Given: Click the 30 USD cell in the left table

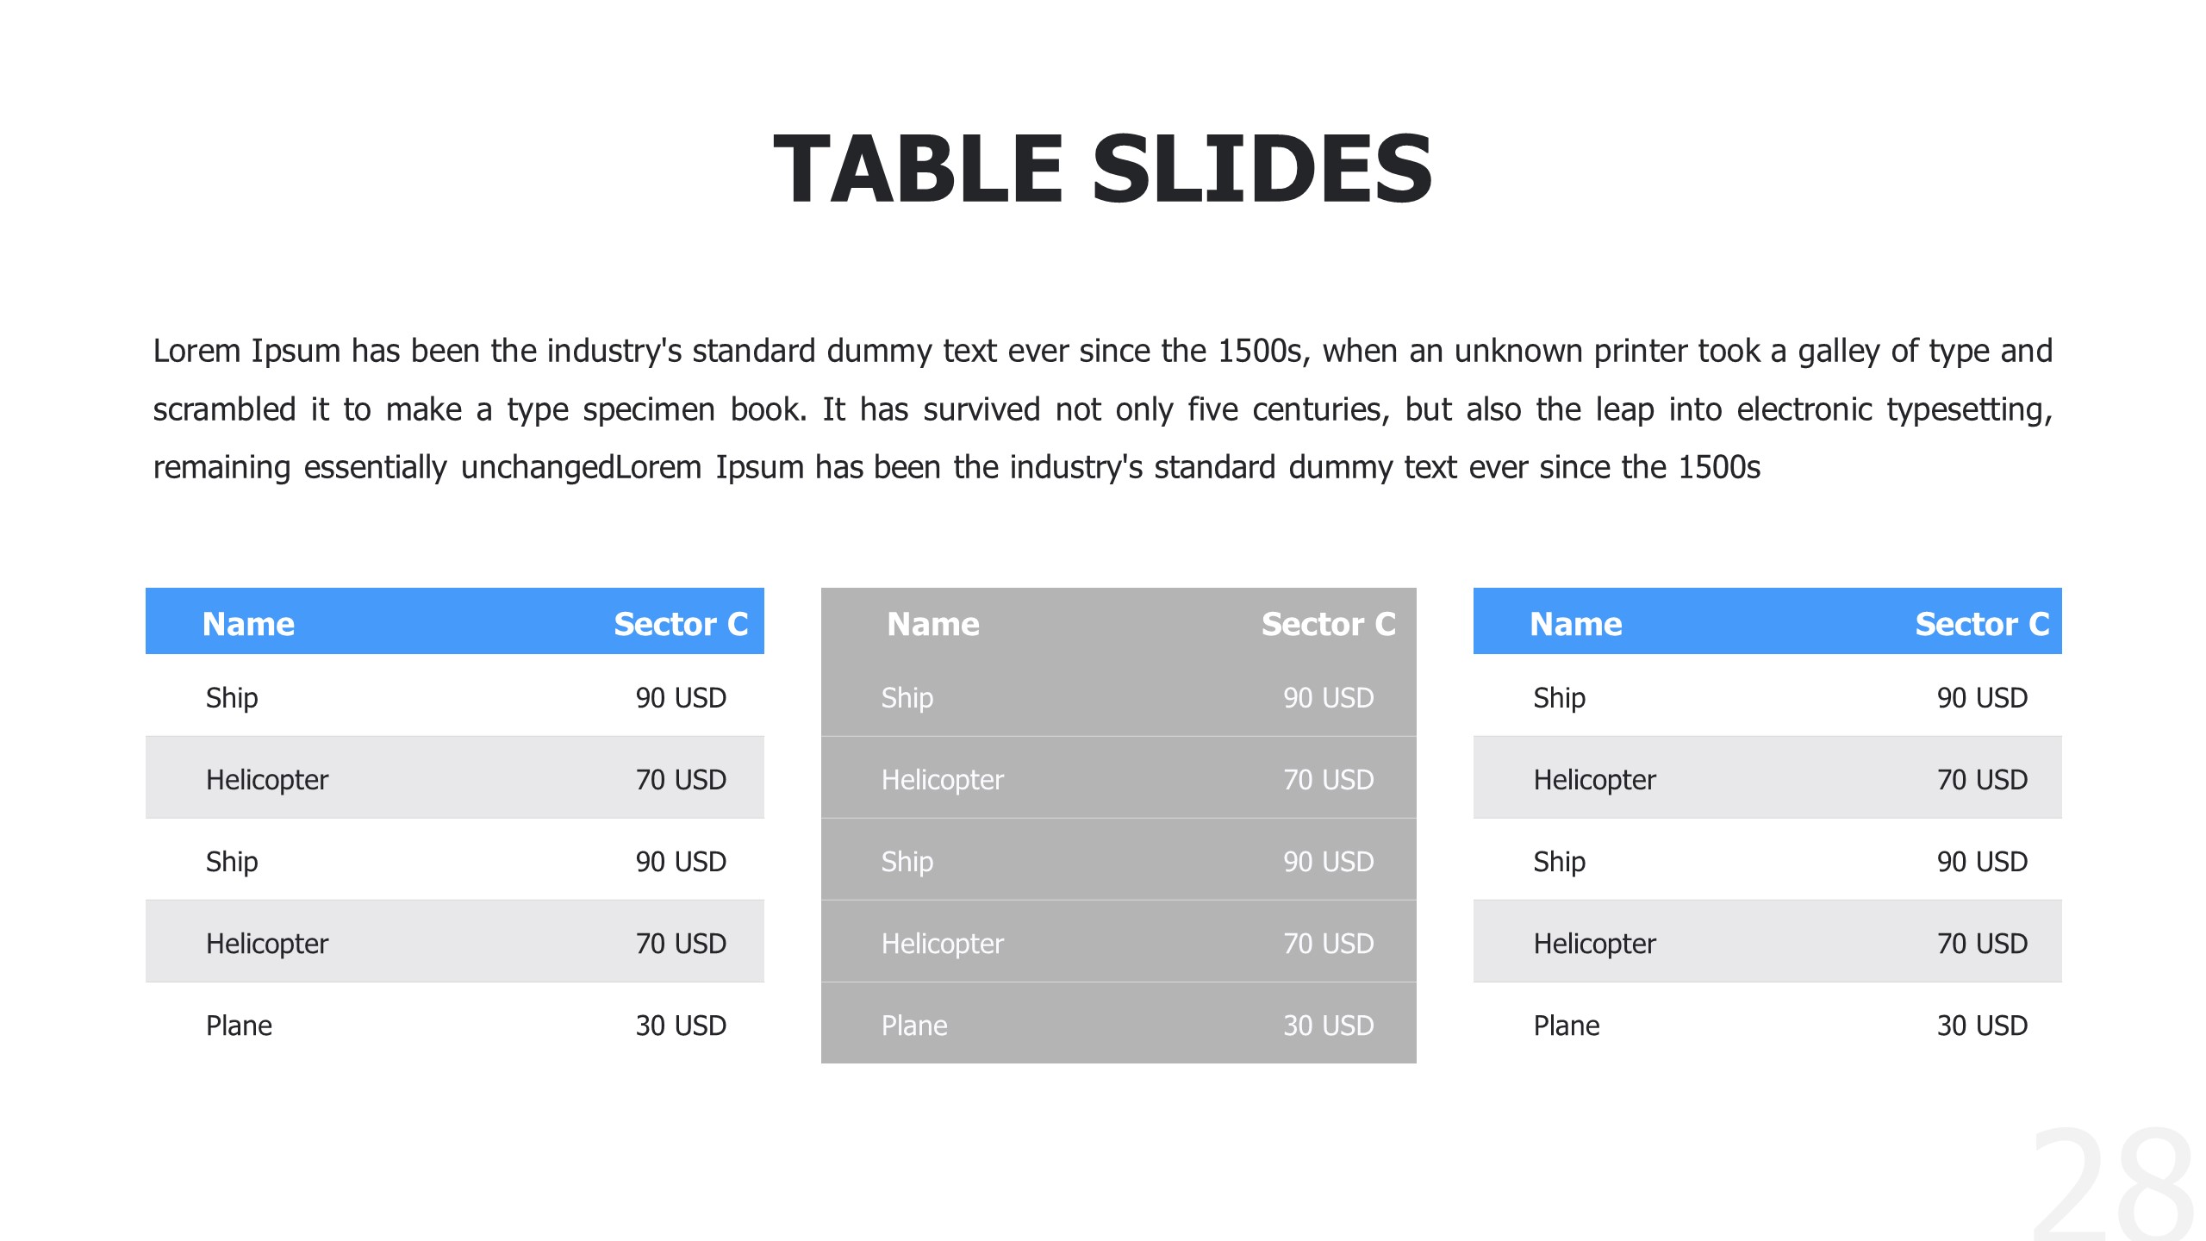Looking at the screenshot, I should click(x=681, y=1026).
